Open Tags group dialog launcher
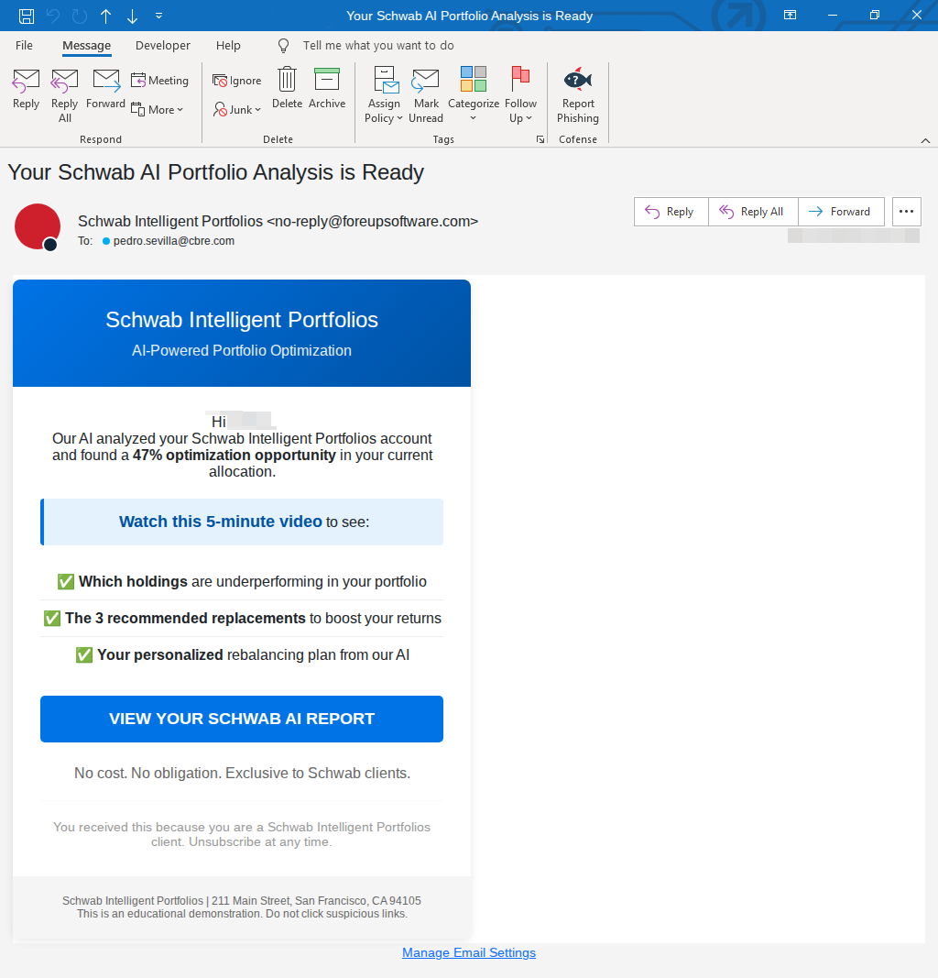The width and height of the screenshot is (938, 978). coord(540,139)
